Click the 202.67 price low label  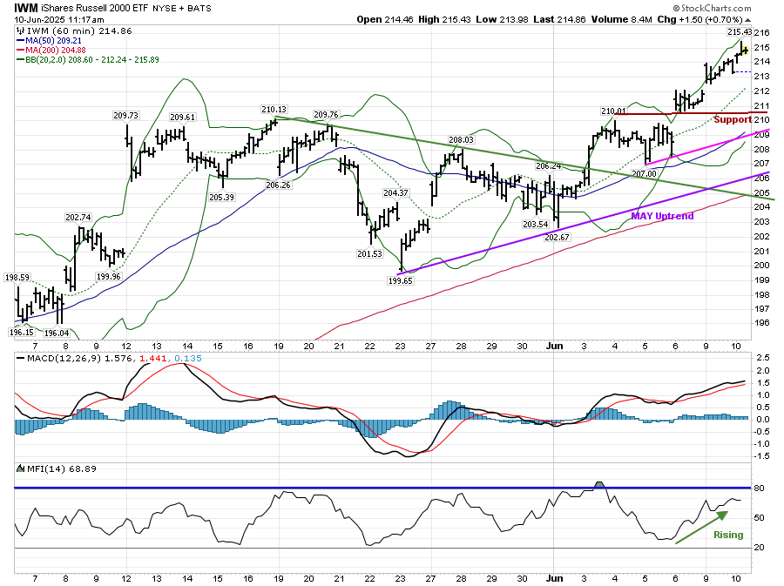coord(557,238)
